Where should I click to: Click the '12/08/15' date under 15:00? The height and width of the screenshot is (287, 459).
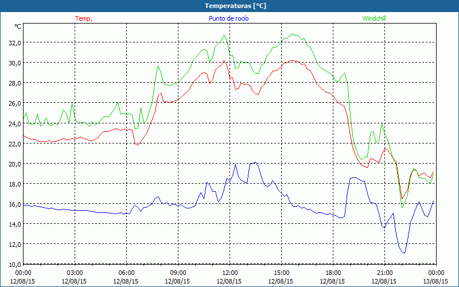tap(281, 281)
